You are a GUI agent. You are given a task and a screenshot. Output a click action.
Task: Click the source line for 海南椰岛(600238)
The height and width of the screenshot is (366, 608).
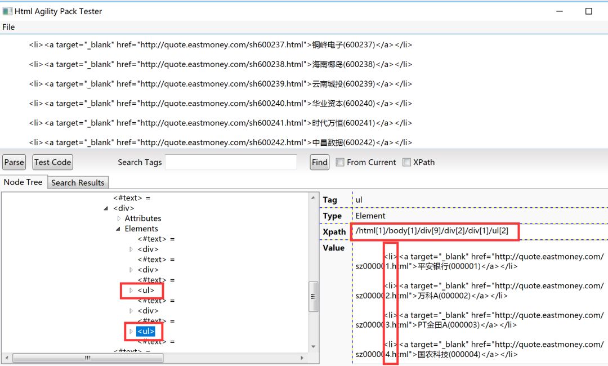pyautogui.click(x=220, y=64)
